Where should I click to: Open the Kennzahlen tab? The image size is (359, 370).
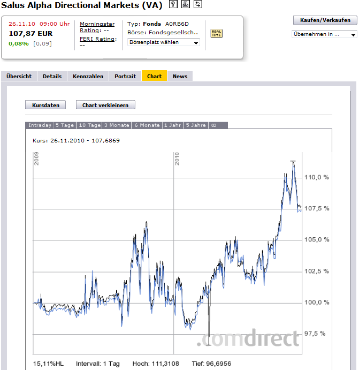click(88, 76)
